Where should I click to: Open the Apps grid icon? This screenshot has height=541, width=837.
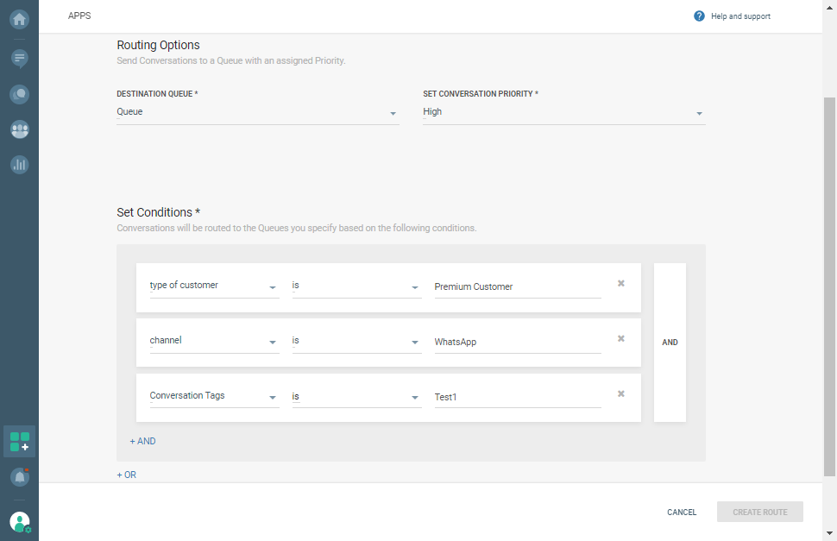pyautogui.click(x=19, y=442)
